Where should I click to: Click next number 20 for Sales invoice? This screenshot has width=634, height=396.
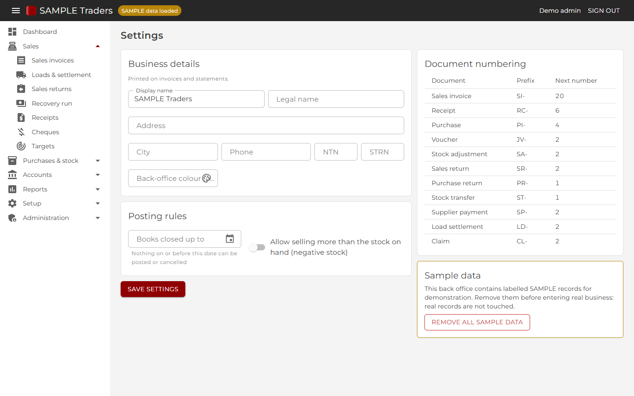pos(560,96)
